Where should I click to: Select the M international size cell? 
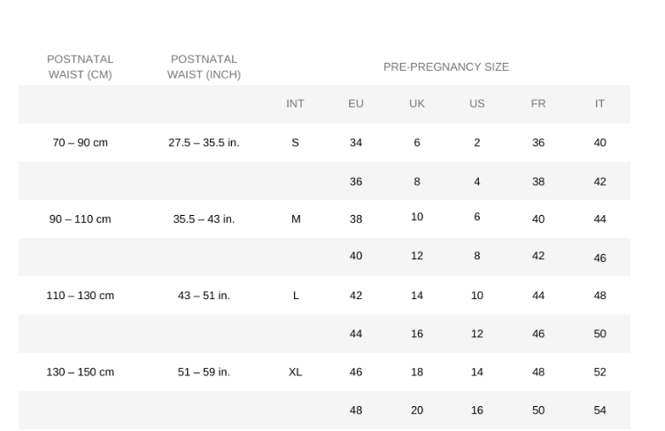296,219
